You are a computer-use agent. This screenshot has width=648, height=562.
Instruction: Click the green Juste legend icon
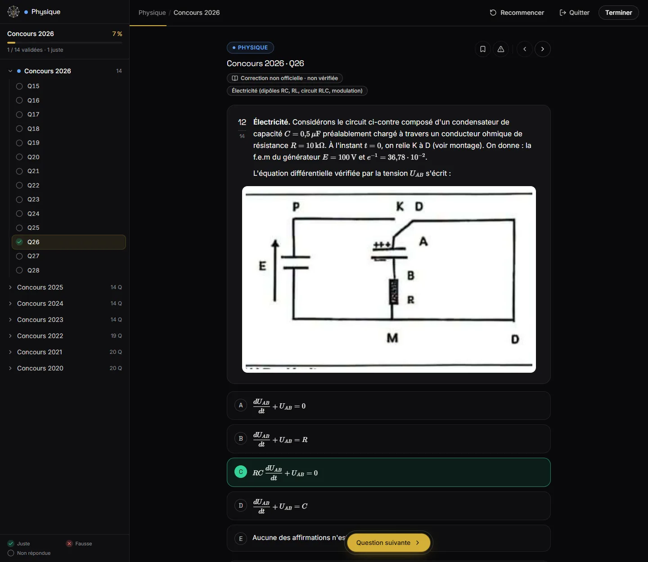pyautogui.click(x=11, y=544)
